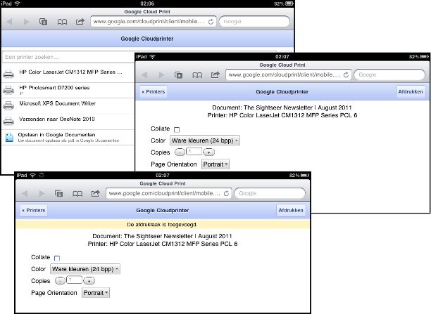Tap share icon in bottom Safari window

click(95, 193)
